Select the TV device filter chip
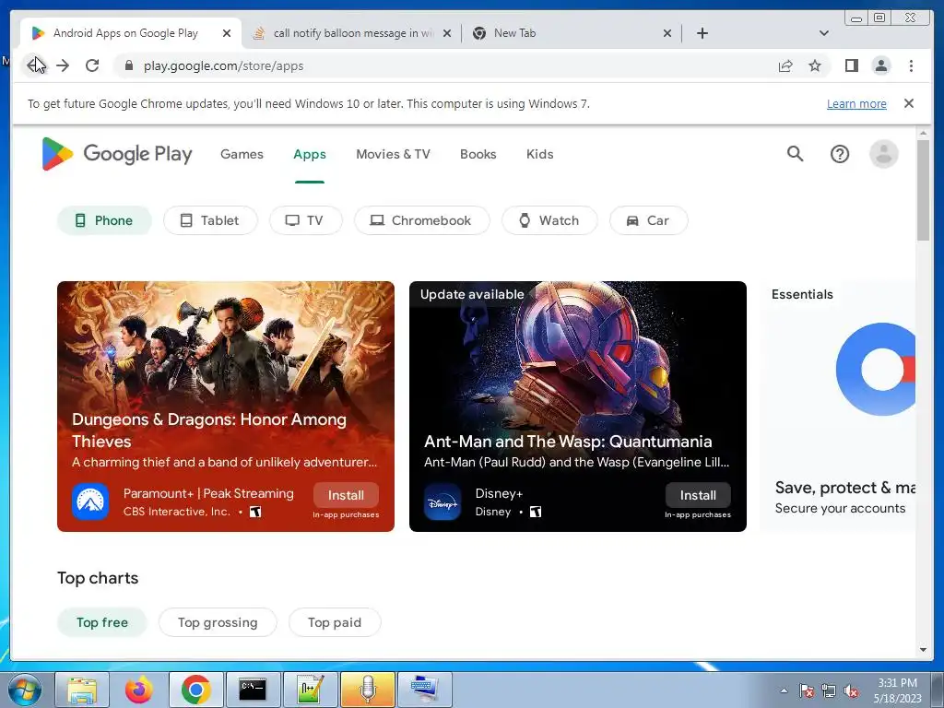Image resolution: width=944 pixels, height=708 pixels. click(305, 220)
